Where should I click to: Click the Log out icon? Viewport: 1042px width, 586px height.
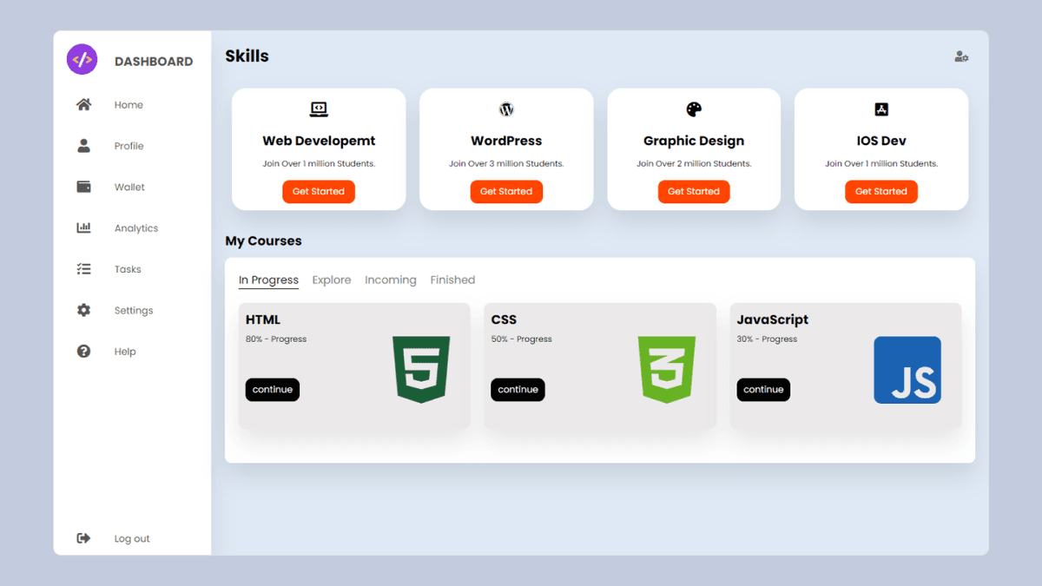(83, 537)
